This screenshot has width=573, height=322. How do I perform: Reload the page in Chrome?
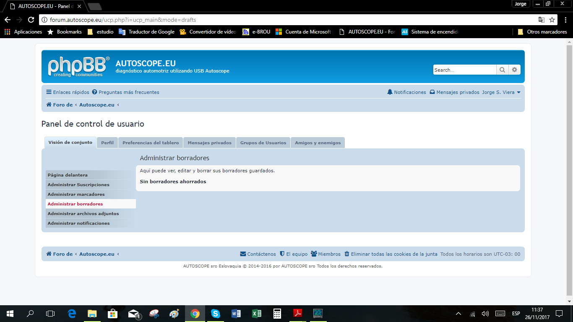(31, 20)
